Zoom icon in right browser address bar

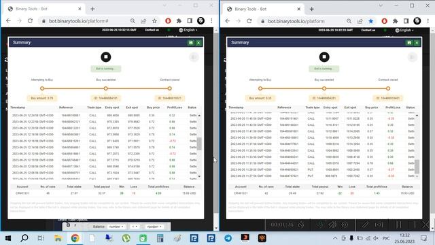(349, 21)
